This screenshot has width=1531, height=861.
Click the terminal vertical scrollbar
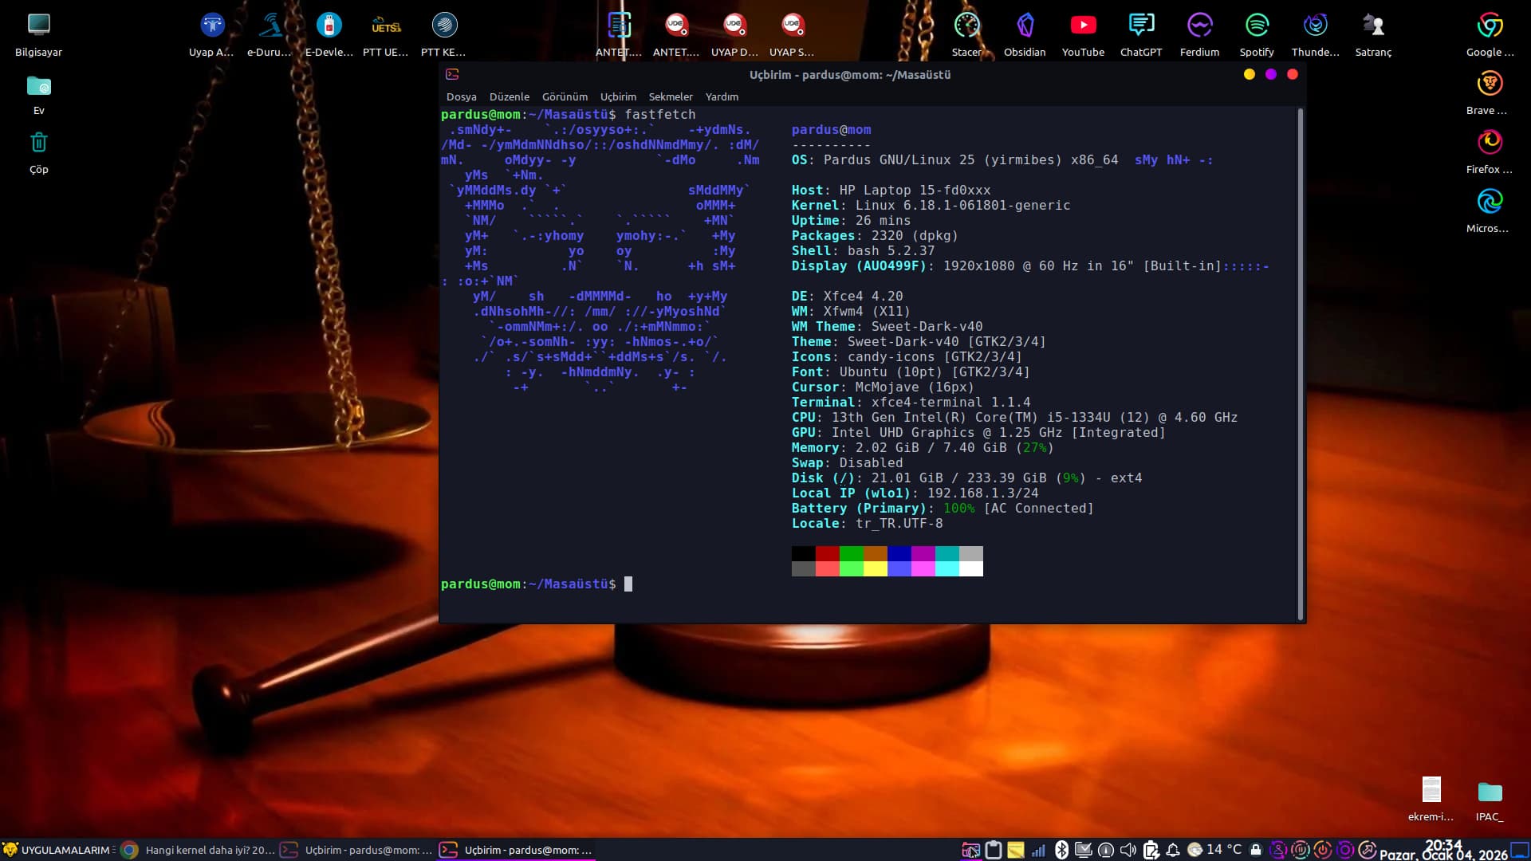click(1301, 364)
